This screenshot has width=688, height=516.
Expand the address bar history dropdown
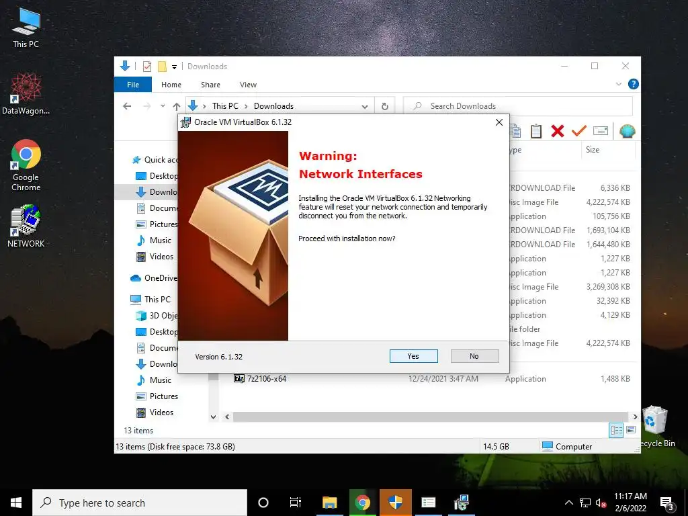pos(365,107)
